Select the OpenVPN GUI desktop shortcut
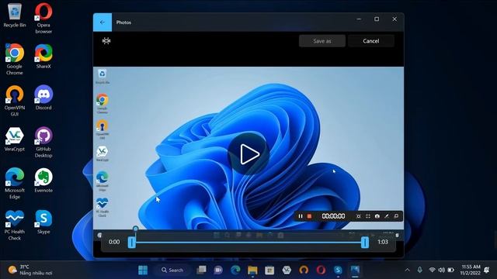This screenshot has height=279, width=497. click(x=15, y=101)
